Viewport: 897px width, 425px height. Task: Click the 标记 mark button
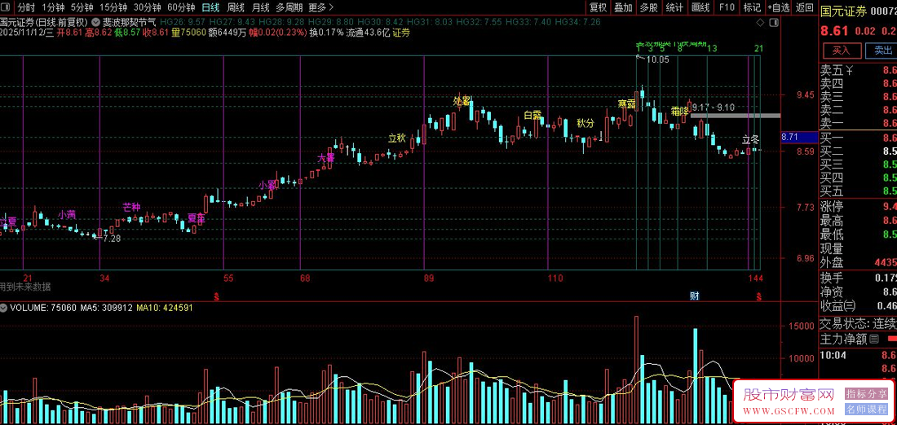point(752,8)
